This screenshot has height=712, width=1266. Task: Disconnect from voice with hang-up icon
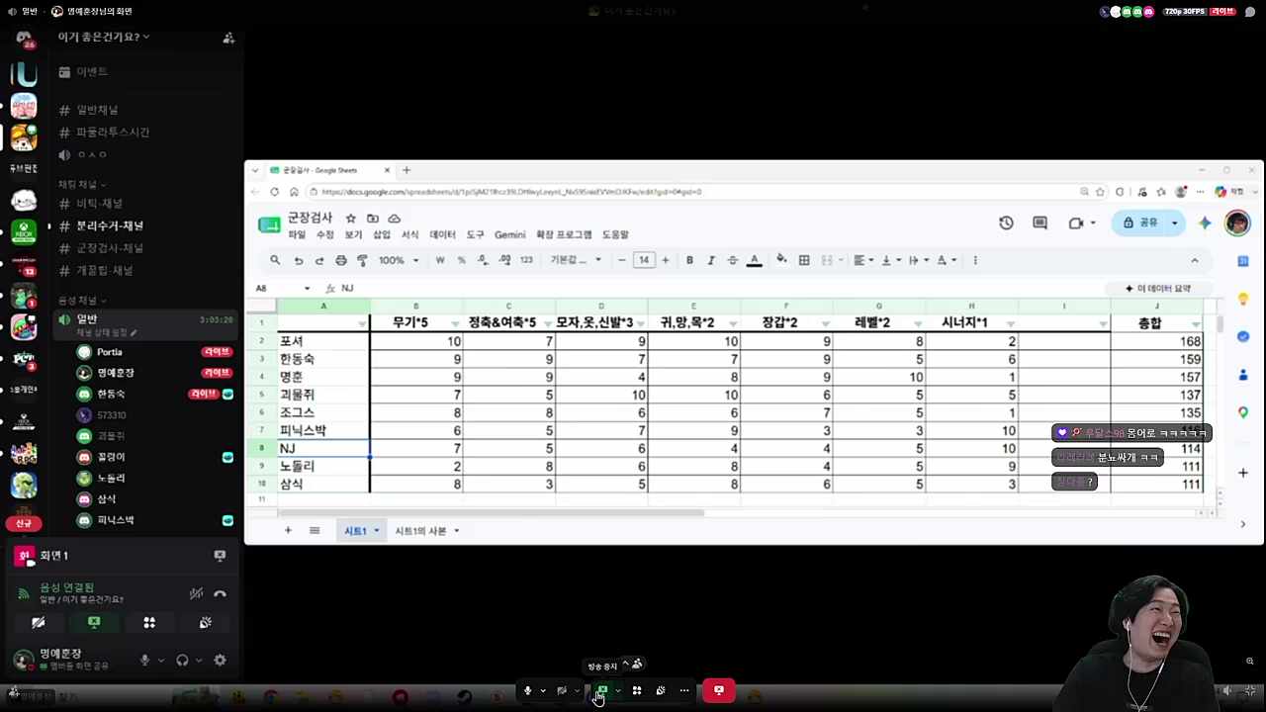pos(220,593)
